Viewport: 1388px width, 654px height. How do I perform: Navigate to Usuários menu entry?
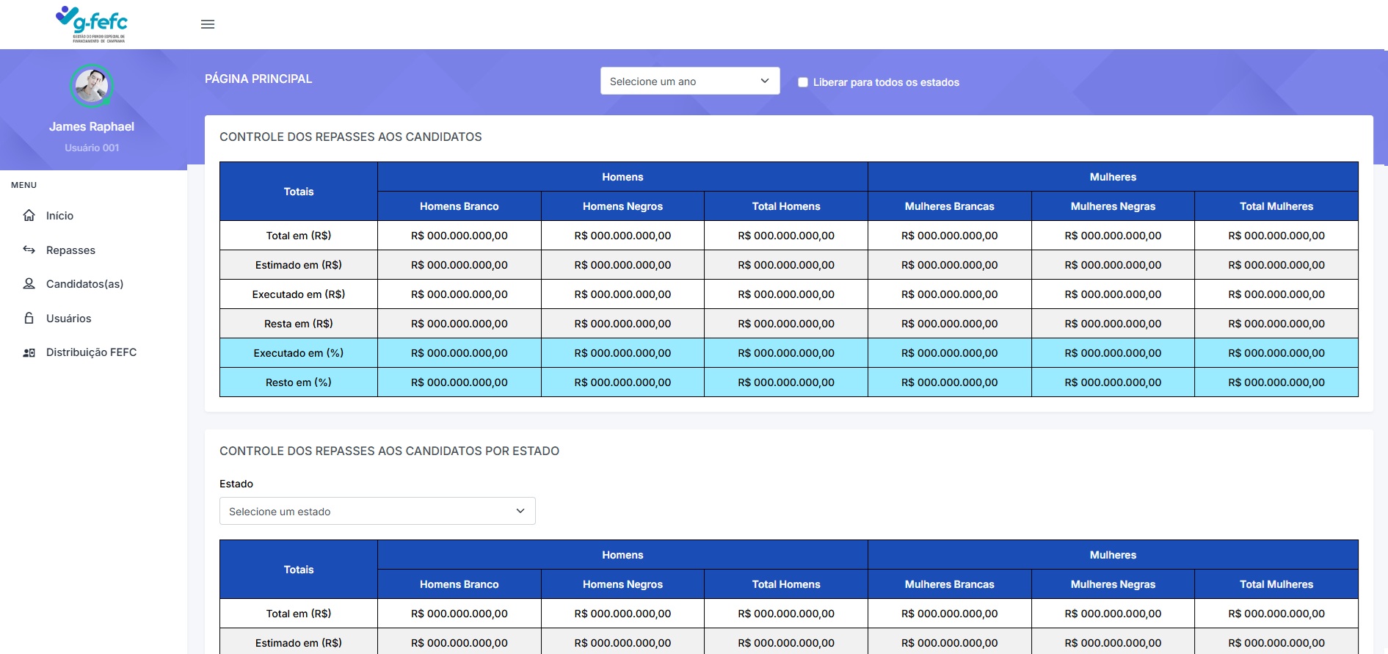(68, 319)
